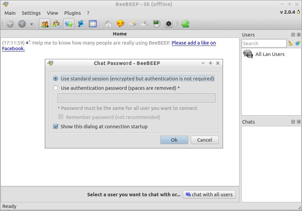Click the authentication password input field
The height and width of the screenshot is (211, 302).
[136, 98]
